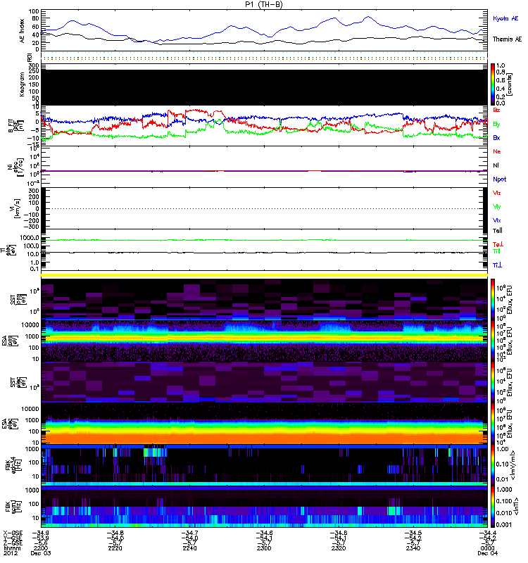Image resolution: width=528 pixels, height=563 pixels.
Task: Click the Keogram counts color bar
Action: 493,84
